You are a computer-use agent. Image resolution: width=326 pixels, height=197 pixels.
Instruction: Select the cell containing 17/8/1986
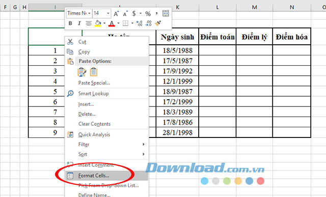pyautogui.click(x=177, y=122)
